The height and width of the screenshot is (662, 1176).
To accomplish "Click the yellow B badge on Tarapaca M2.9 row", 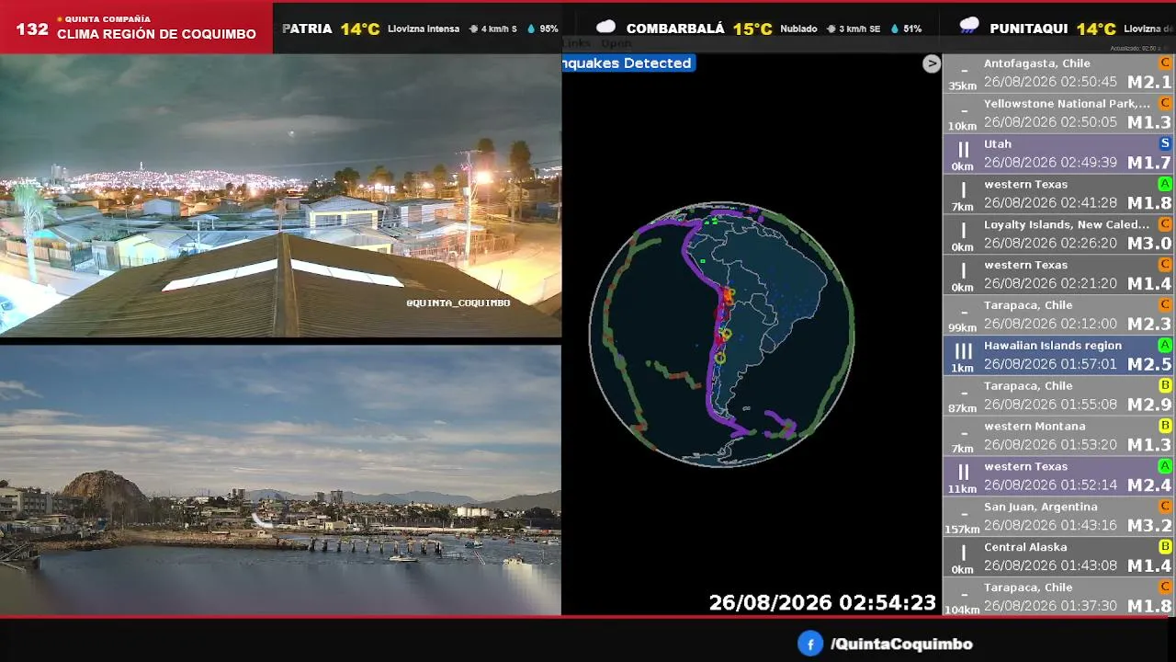I will [x=1165, y=385].
